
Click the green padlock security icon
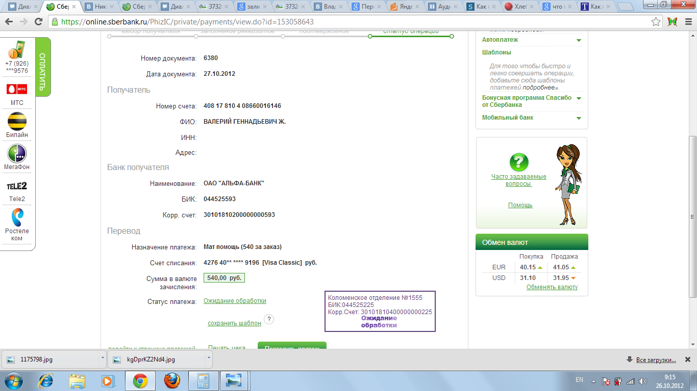click(x=55, y=22)
